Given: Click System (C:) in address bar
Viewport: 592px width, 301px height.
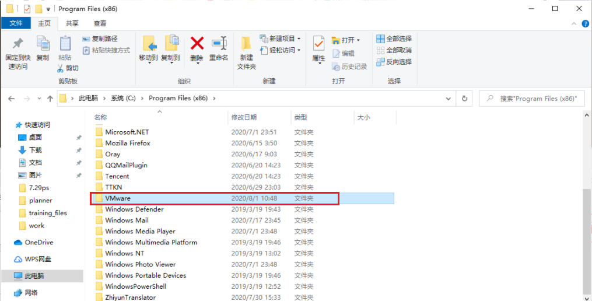Looking at the screenshot, I should 123,98.
